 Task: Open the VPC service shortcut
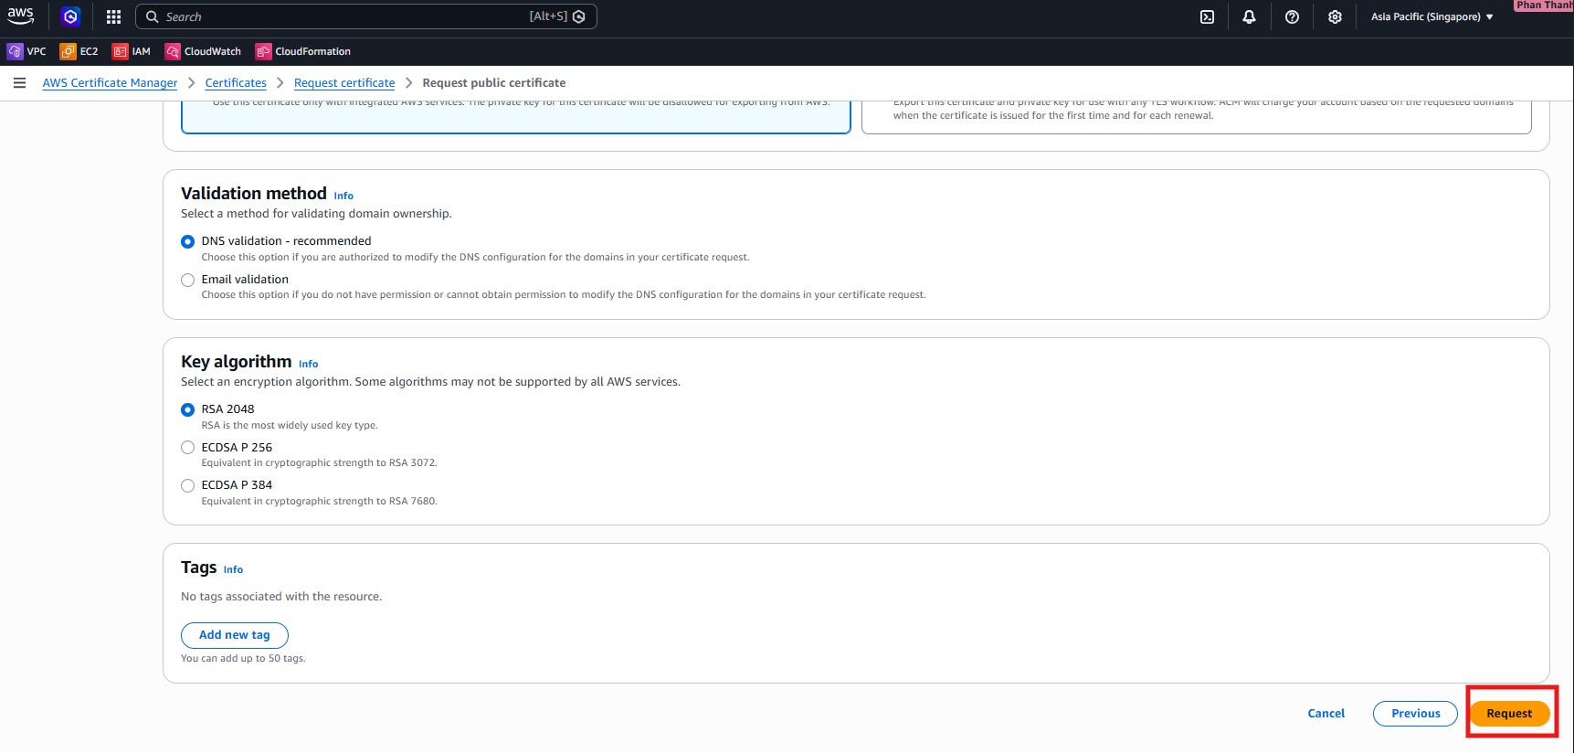pyautogui.click(x=26, y=51)
